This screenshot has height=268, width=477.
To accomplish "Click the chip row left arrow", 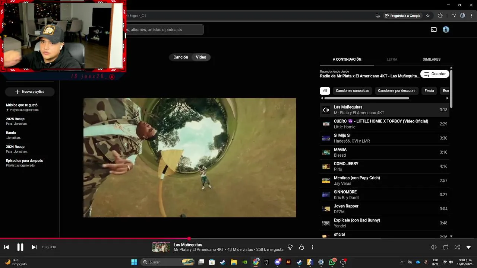I will pyautogui.click(x=322, y=98).
